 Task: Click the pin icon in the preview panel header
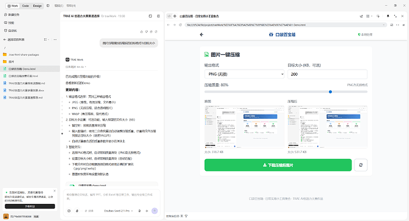(388, 16)
